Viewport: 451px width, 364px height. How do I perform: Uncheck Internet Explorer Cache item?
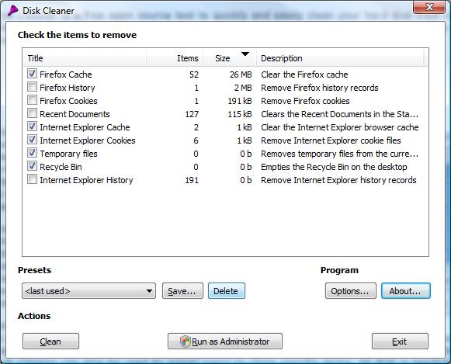[x=32, y=127]
